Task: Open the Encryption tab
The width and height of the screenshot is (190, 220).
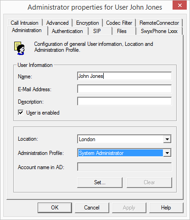Action: click(x=88, y=23)
